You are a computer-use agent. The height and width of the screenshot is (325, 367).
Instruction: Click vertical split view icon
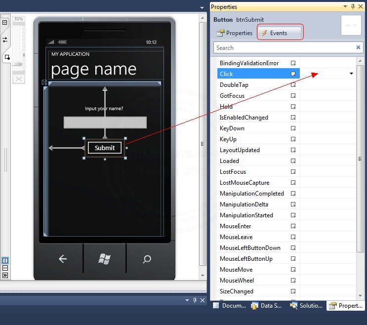click(5, 260)
